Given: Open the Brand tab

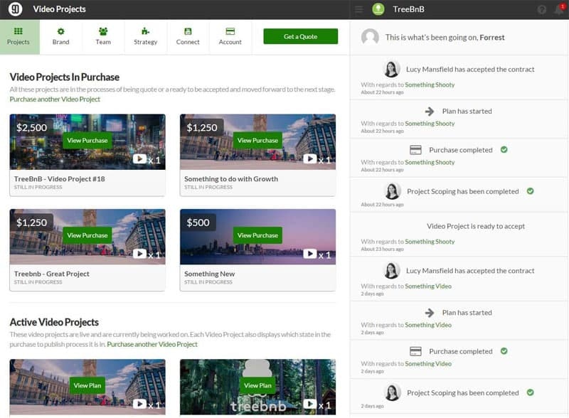Looking at the screenshot, I should 60,37.
